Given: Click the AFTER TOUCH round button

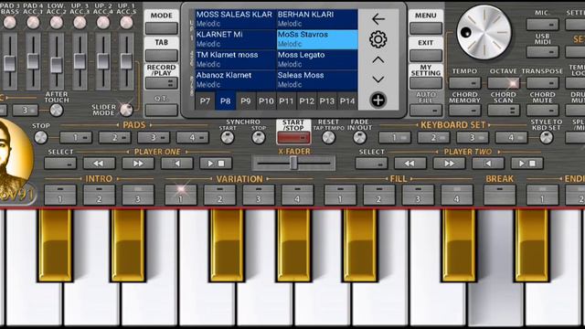Looking at the screenshot, I should (x=57, y=110).
